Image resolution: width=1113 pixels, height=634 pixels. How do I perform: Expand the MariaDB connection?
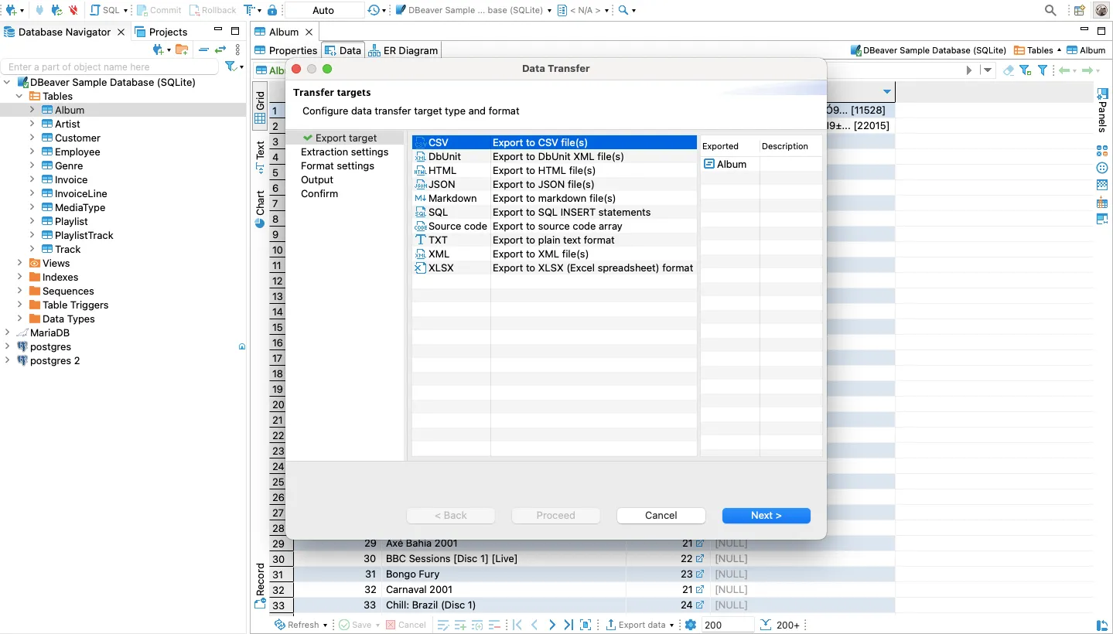click(x=7, y=332)
